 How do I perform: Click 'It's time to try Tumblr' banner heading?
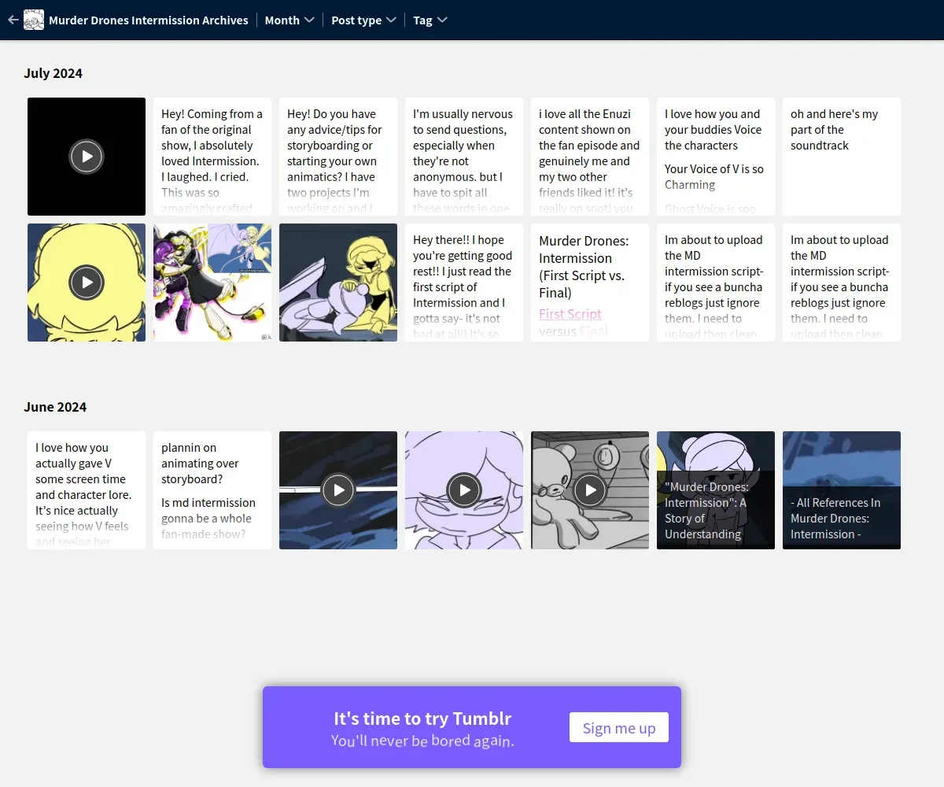pyautogui.click(x=422, y=719)
